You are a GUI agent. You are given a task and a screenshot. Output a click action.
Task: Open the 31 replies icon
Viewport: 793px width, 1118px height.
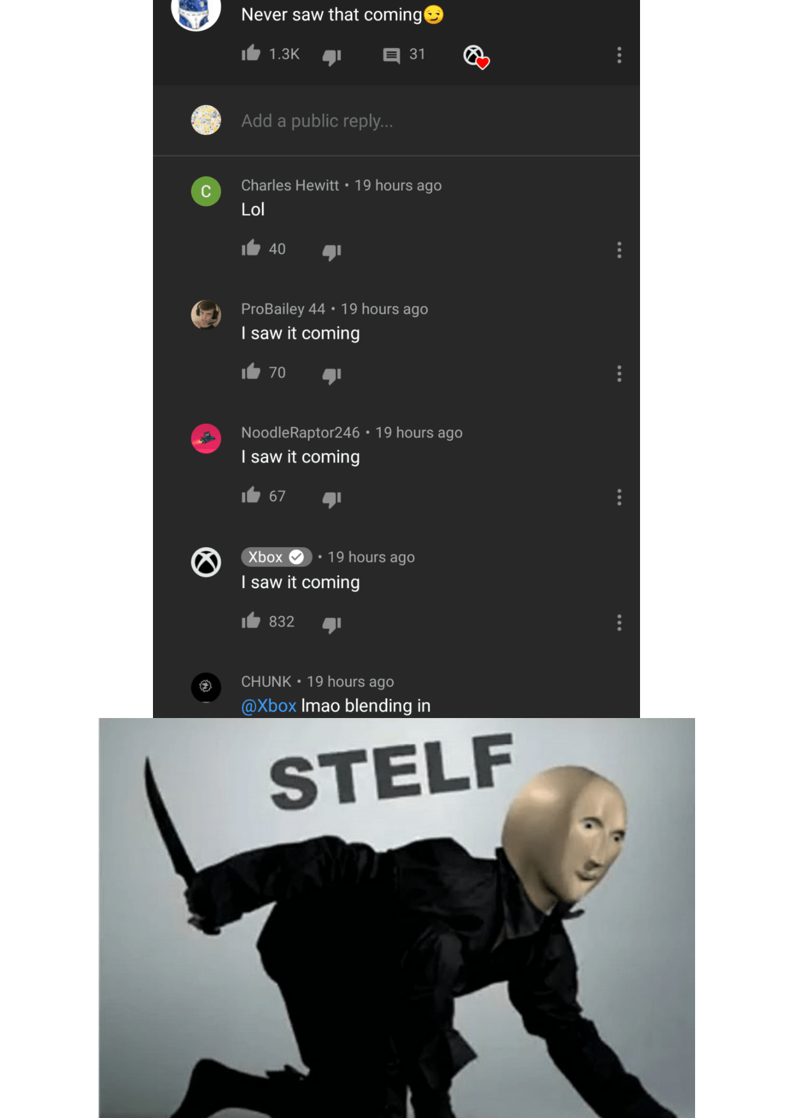coord(391,55)
